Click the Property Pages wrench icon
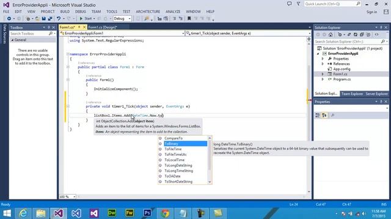Image resolution: width=391 pixels, height=219 pixels. pyautogui.click(x=332, y=115)
